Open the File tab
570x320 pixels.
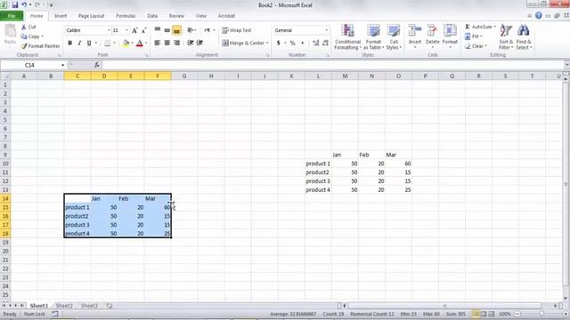12,16
